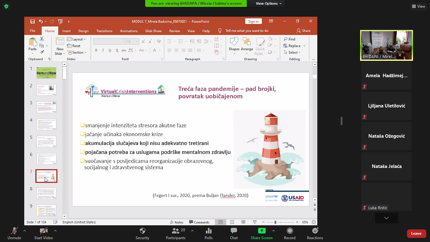Open the slide Layout dropdown
The width and height of the screenshot is (430, 242).
pos(76,39)
